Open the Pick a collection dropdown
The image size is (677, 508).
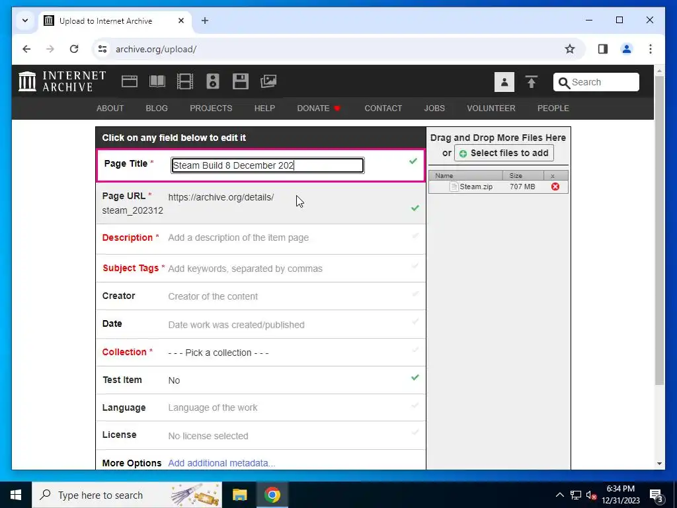point(218,353)
